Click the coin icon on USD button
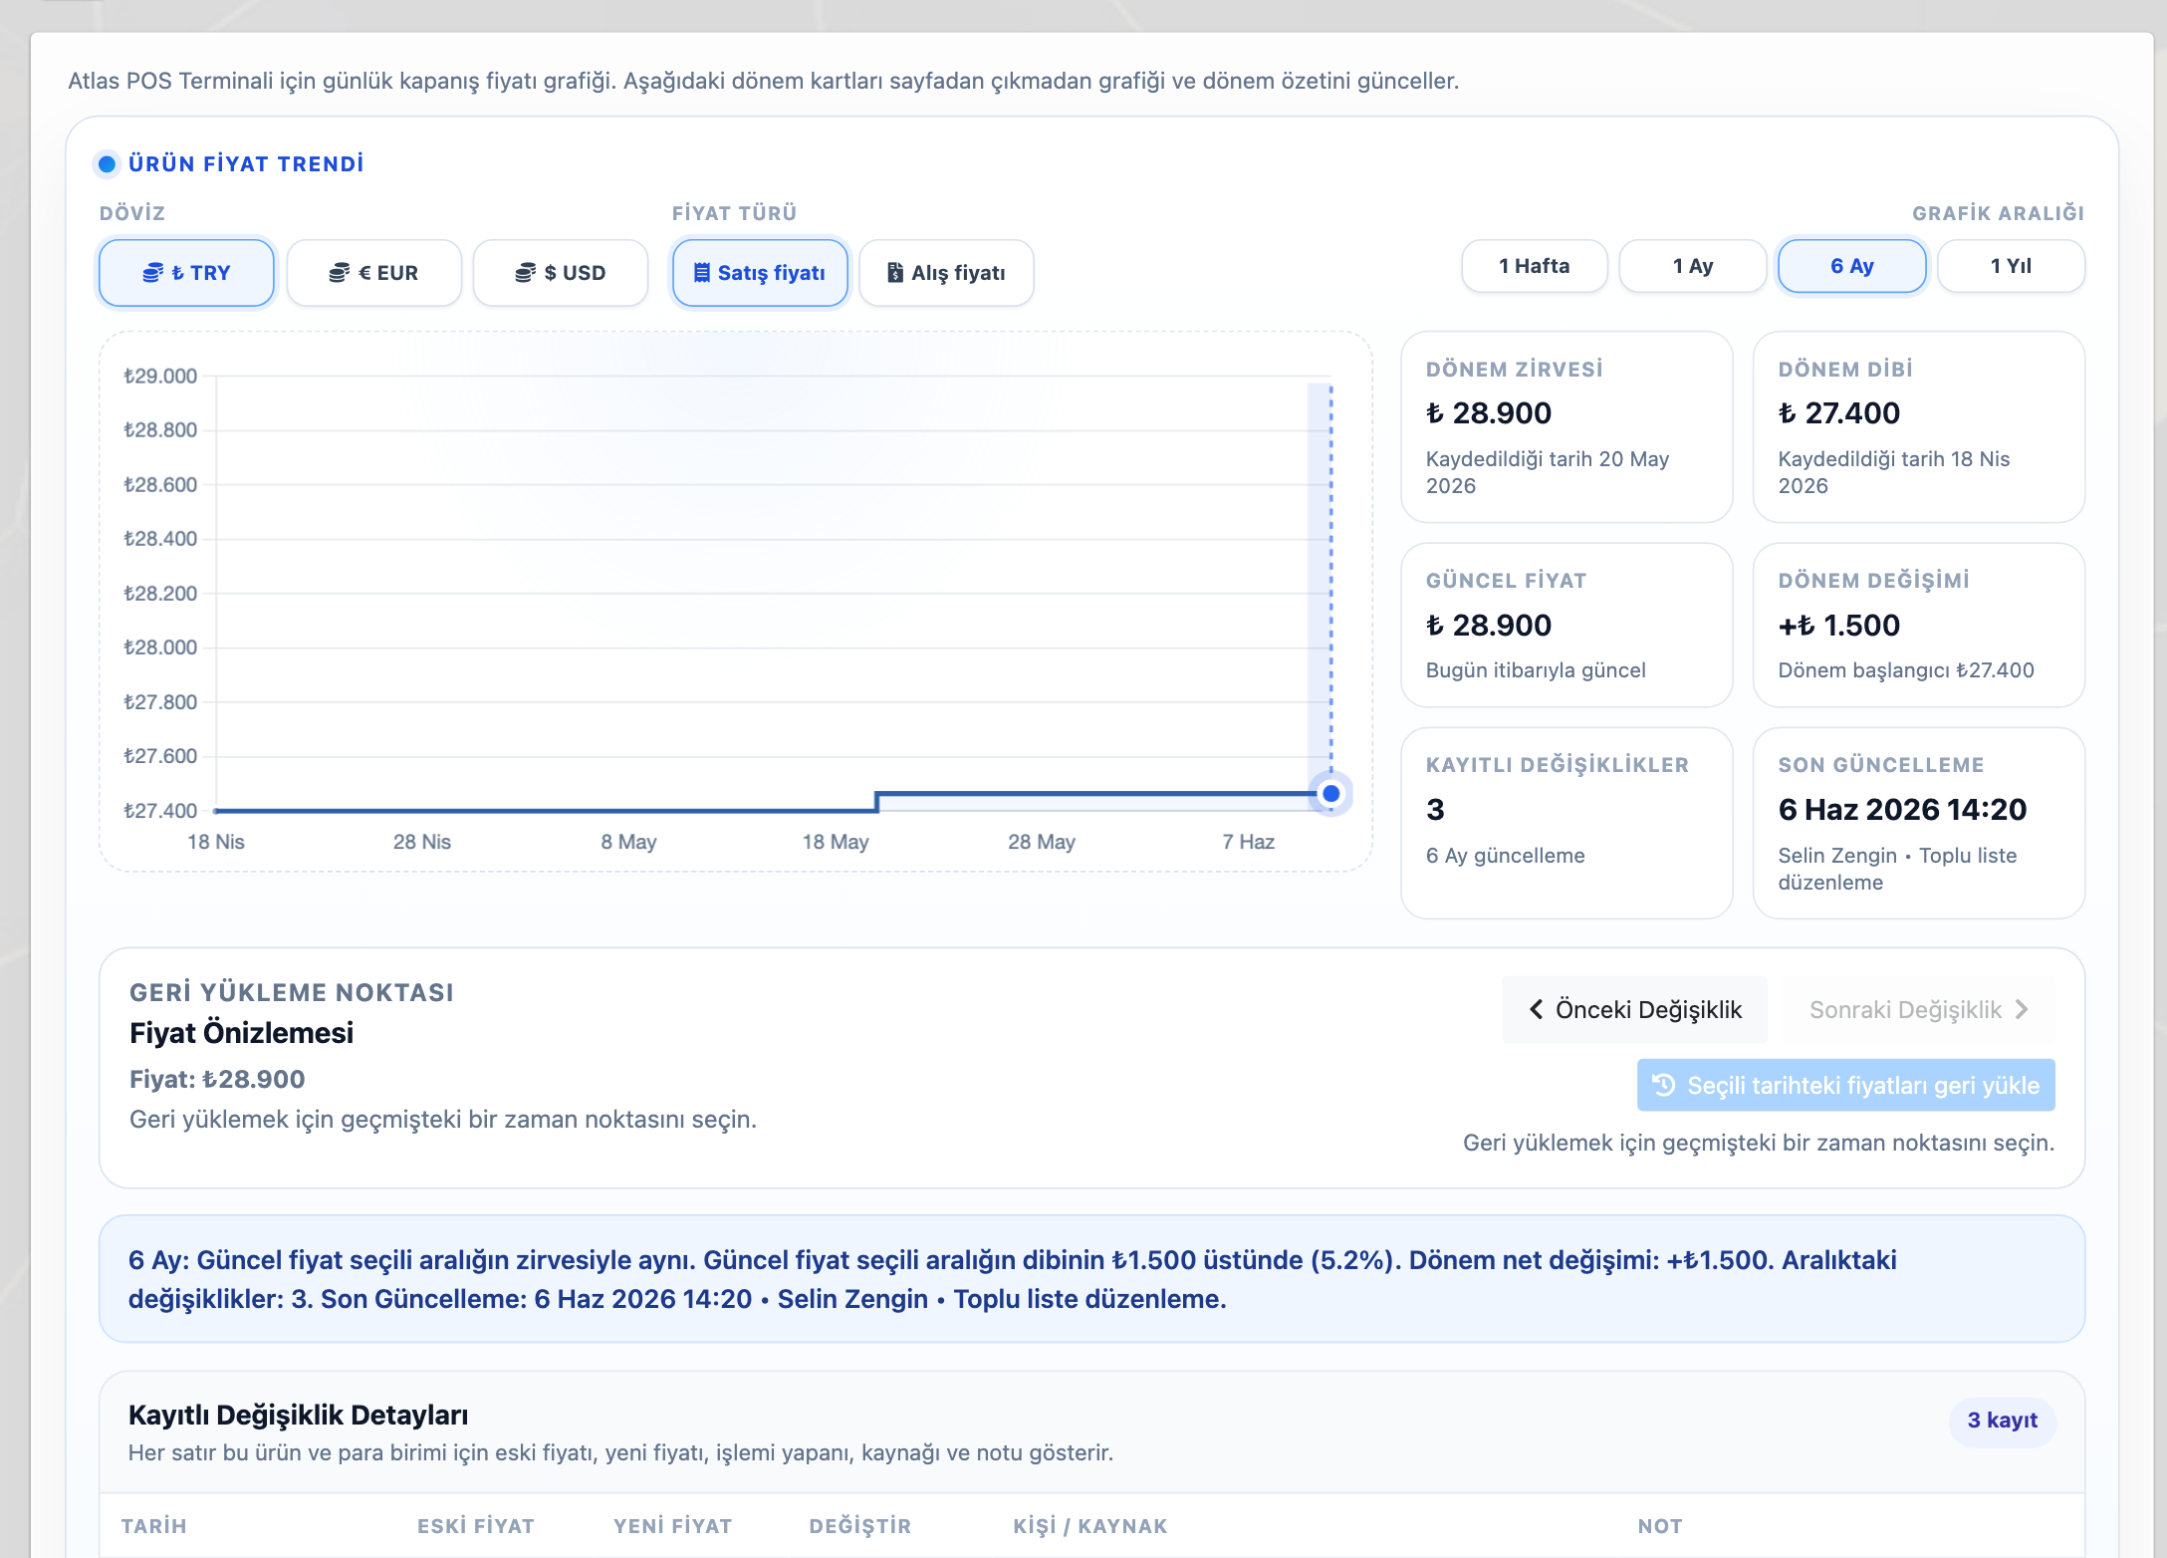The height and width of the screenshot is (1558, 2167). (526, 272)
